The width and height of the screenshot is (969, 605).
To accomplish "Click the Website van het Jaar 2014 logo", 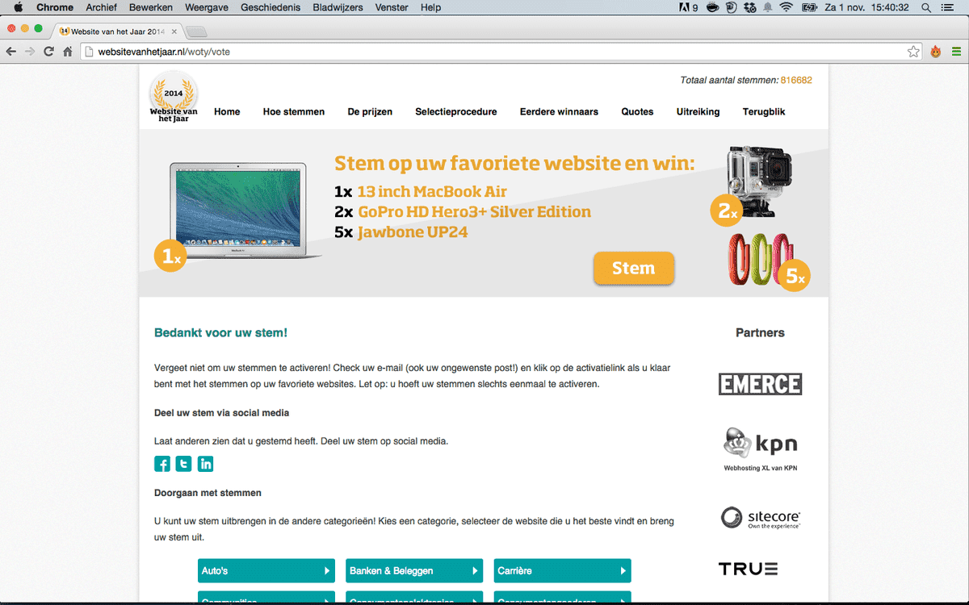I will tap(174, 98).
